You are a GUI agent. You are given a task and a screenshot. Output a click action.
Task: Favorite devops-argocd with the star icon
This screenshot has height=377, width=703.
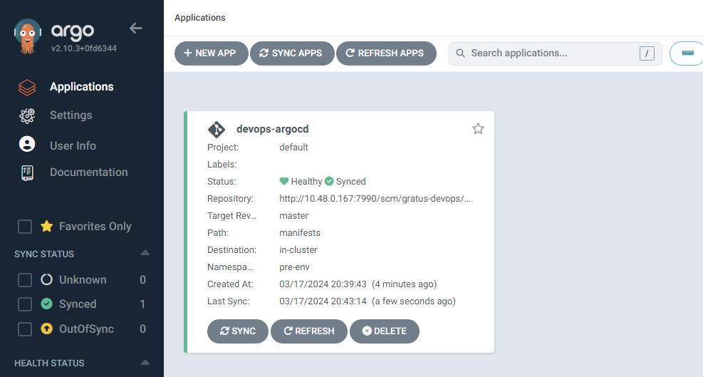478,129
